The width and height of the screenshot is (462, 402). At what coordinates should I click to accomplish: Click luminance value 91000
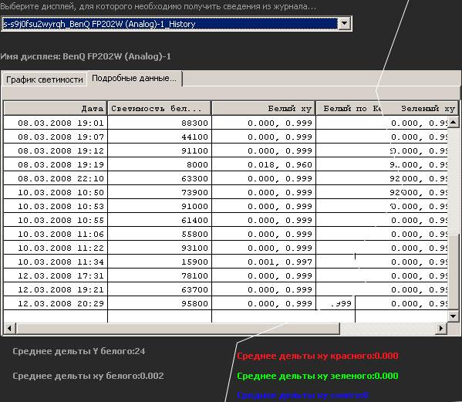pyautogui.click(x=194, y=206)
